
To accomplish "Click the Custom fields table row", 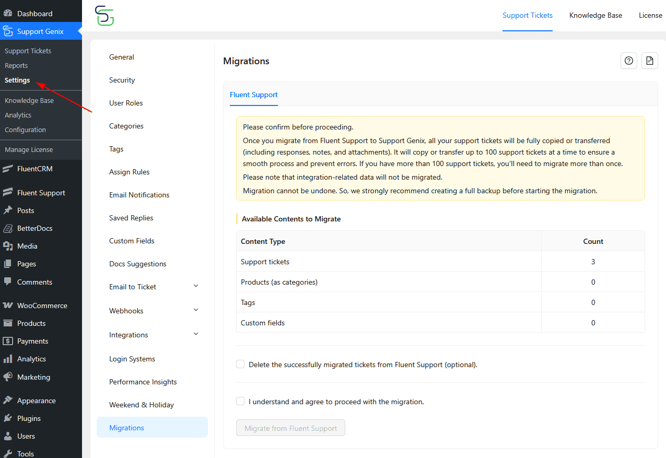I will point(440,323).
